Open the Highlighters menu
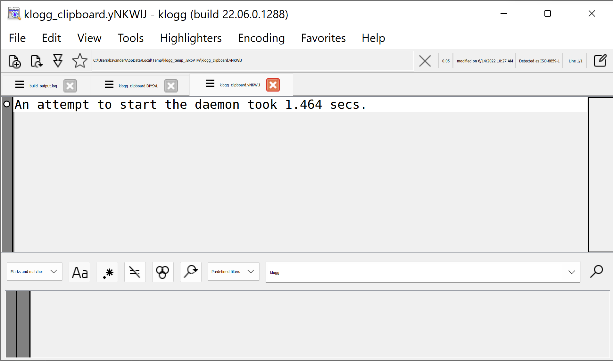 click(x=191, y=38)
